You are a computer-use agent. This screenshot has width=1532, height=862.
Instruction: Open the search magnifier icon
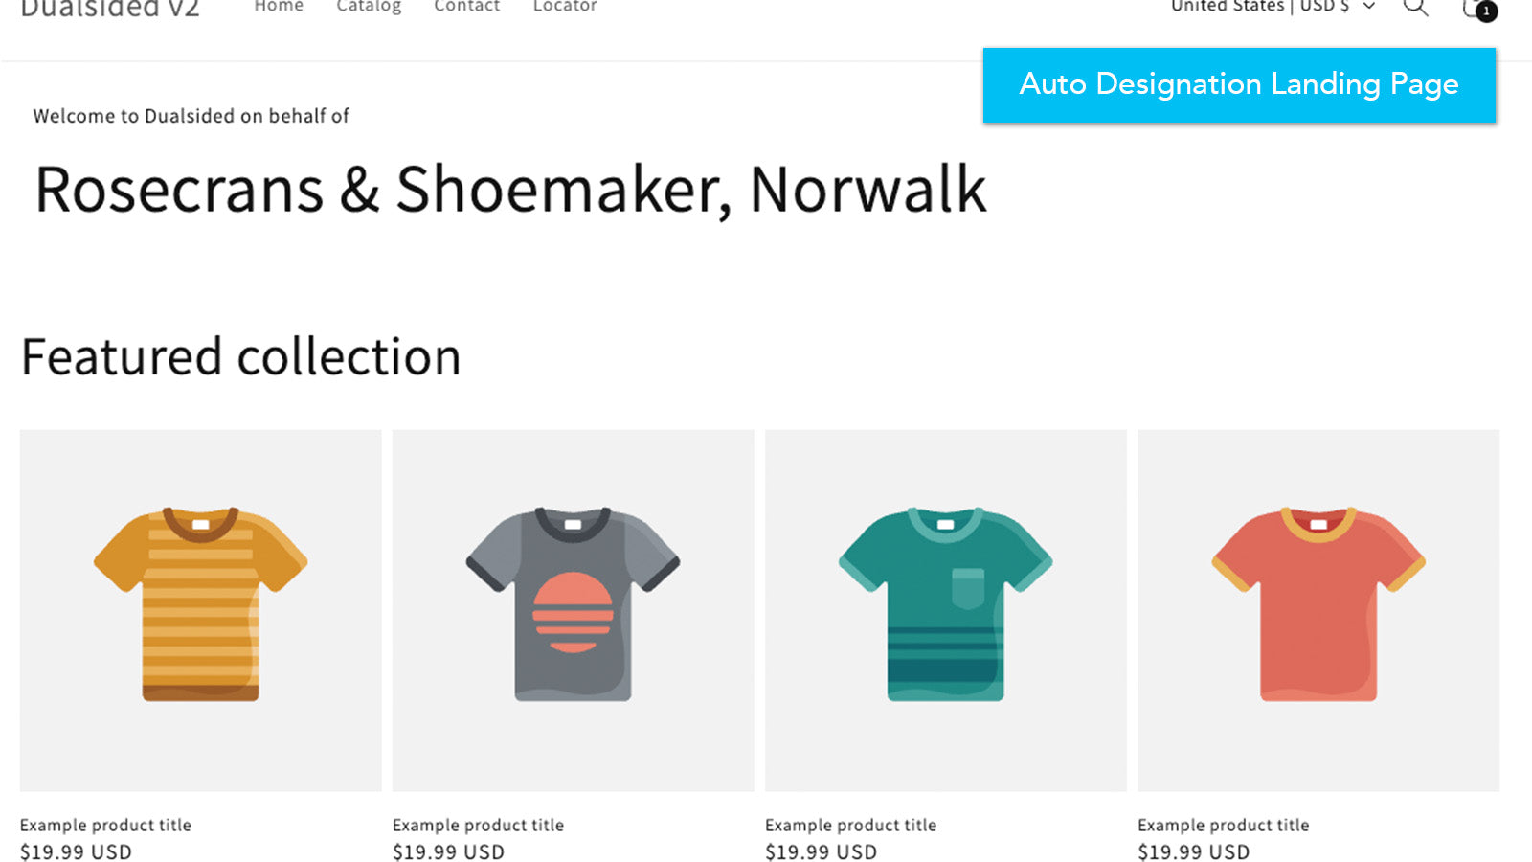pos(1414,8)
